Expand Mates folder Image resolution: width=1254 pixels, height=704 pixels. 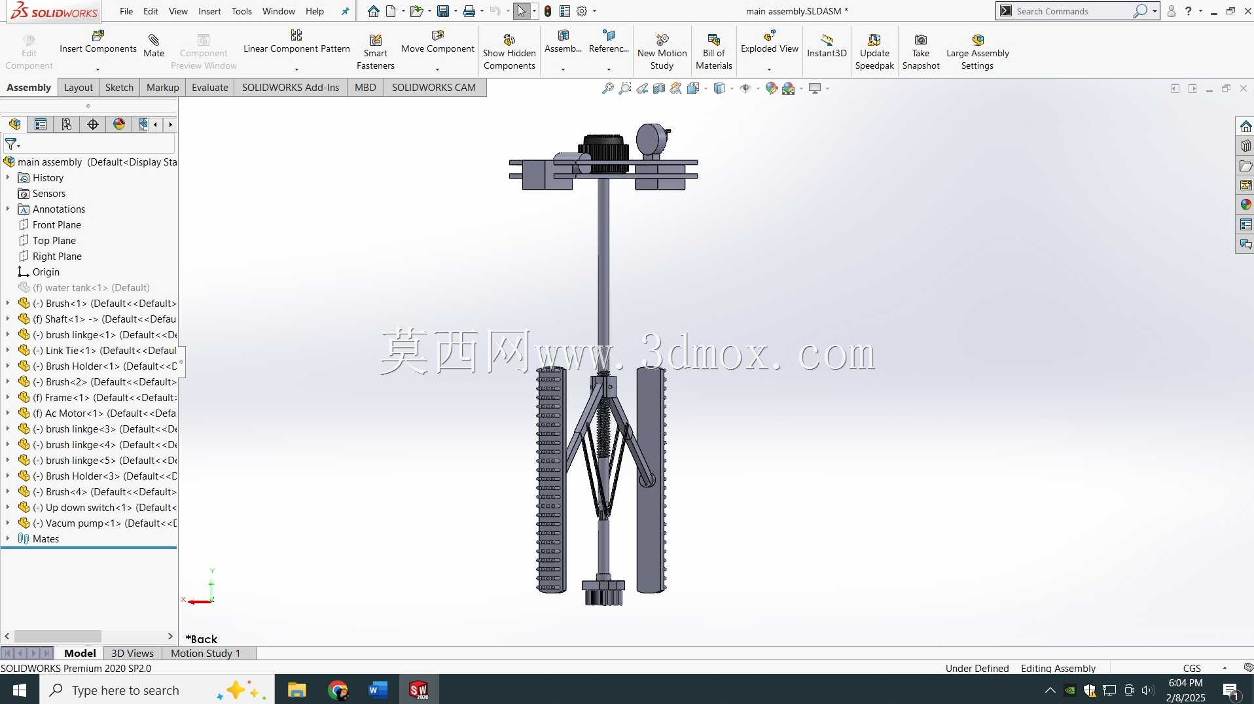click(8, 538)
